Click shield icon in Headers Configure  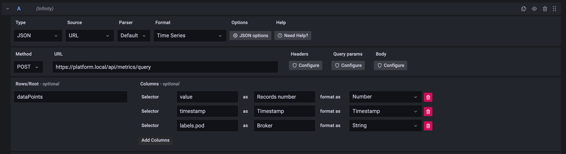295,66
